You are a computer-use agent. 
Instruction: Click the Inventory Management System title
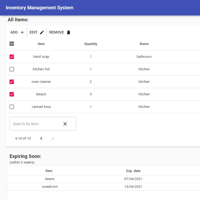(39, 8)
